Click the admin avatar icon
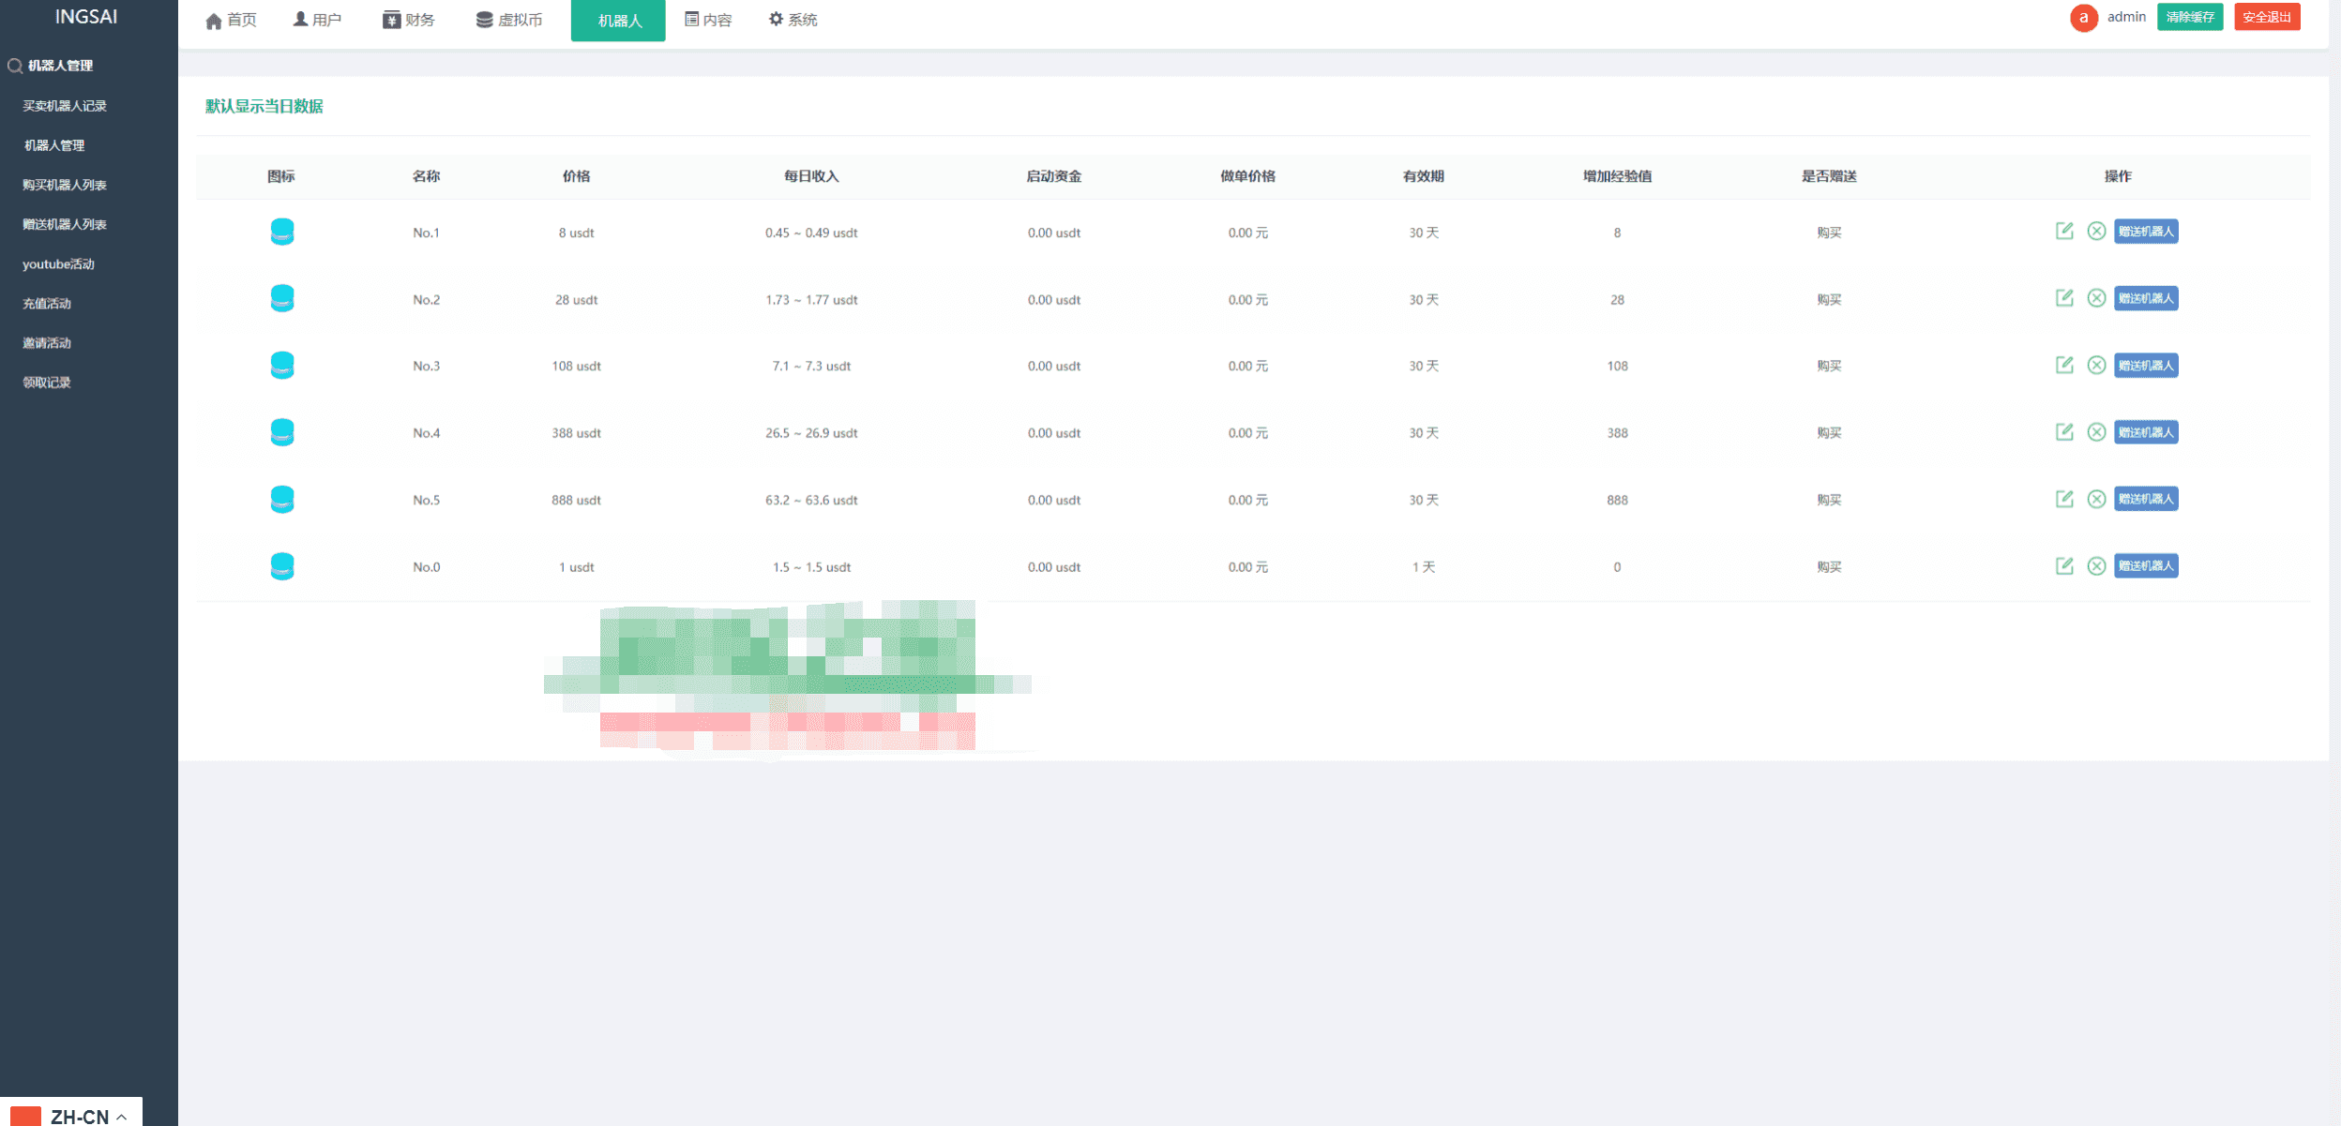 2083,18
